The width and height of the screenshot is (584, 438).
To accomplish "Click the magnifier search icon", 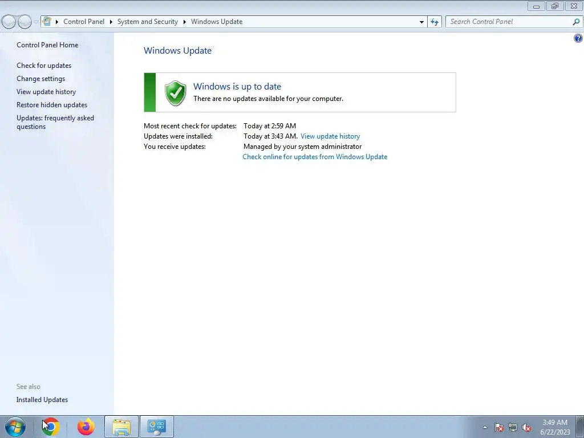I will tap(576, 22).
